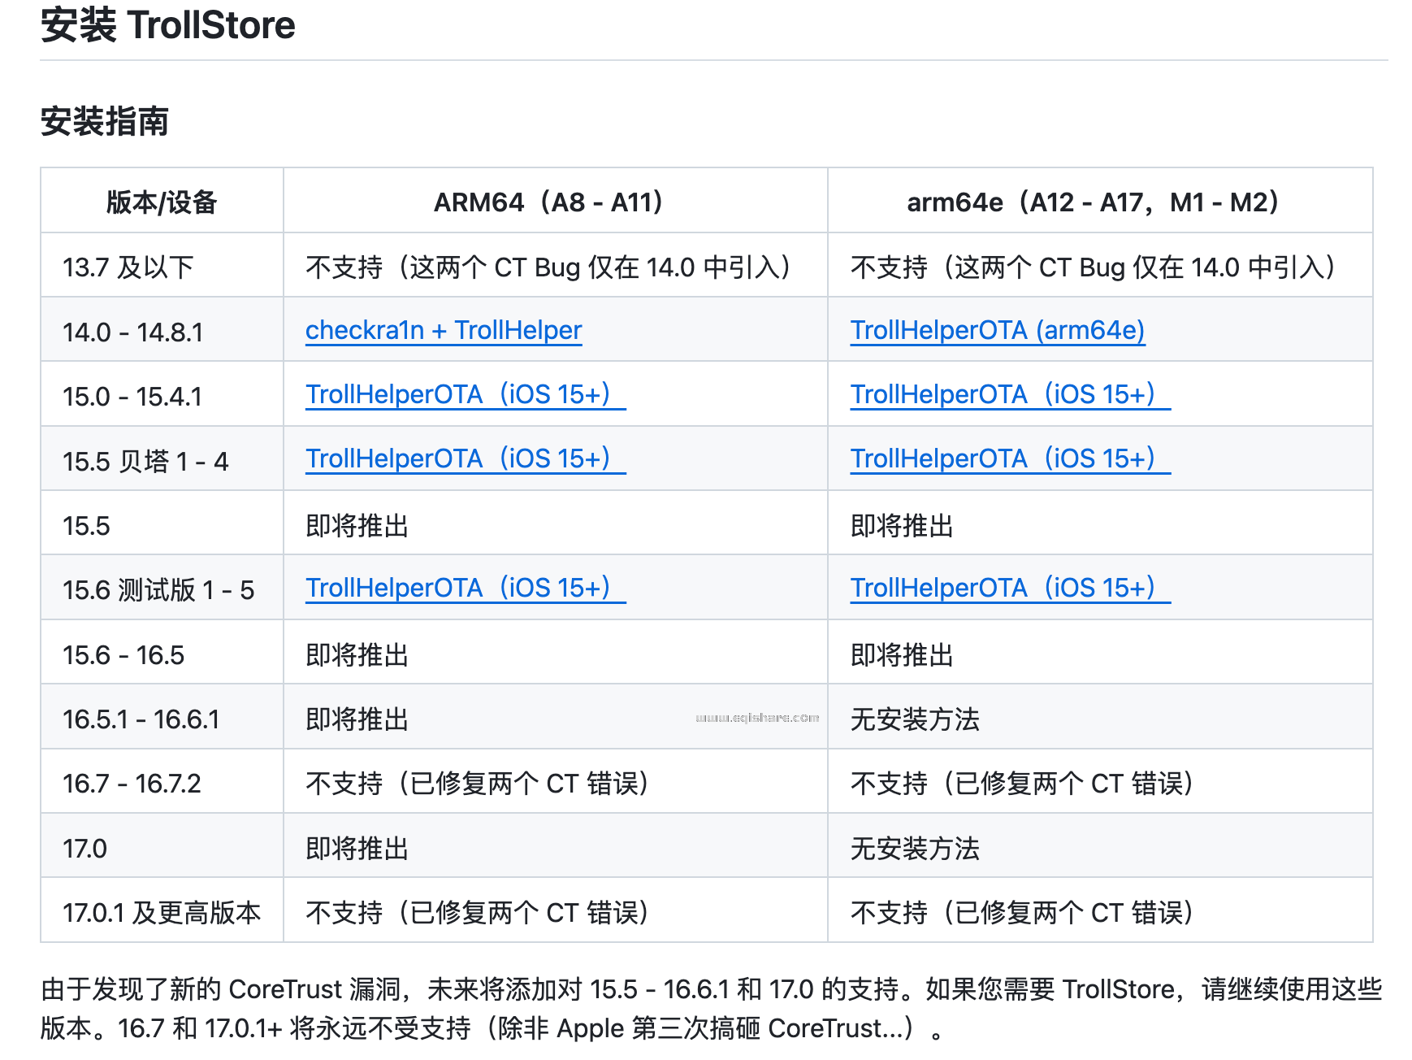The height and width of the screenshot is (1060, 1412).
Task: Open the checkra1n + TrollHelper link
Action: 443,330
